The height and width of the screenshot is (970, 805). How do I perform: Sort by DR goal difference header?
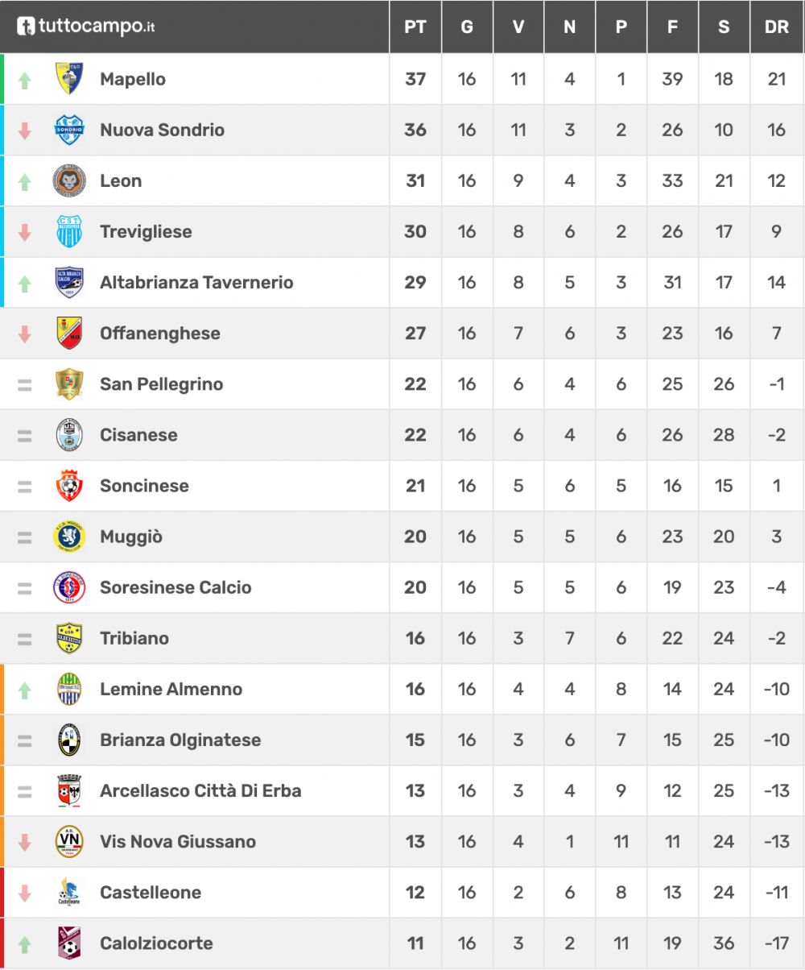pyautogui.click(x=777, y=27)
